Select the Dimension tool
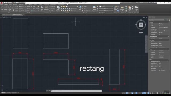 [x=46, y=8]
